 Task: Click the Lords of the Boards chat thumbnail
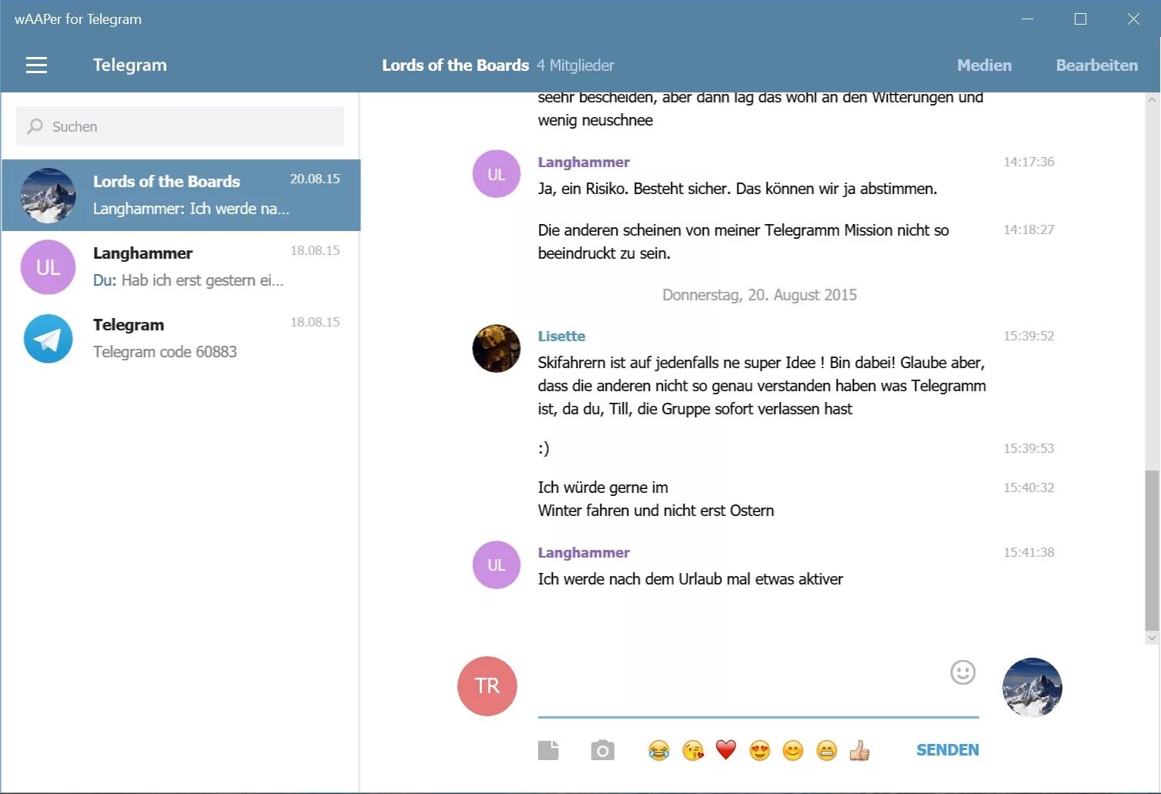[x=48, y=196]
